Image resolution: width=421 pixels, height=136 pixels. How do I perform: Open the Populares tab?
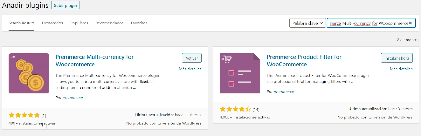79,23
